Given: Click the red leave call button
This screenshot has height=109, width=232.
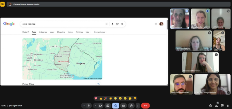Looking at the screenshot, I should tap(145, 106).
